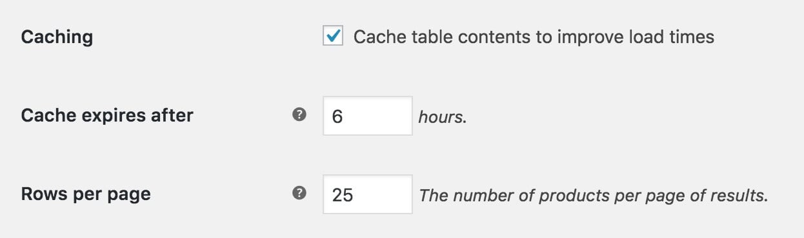Click the Caching setting heading

point(57,37)
